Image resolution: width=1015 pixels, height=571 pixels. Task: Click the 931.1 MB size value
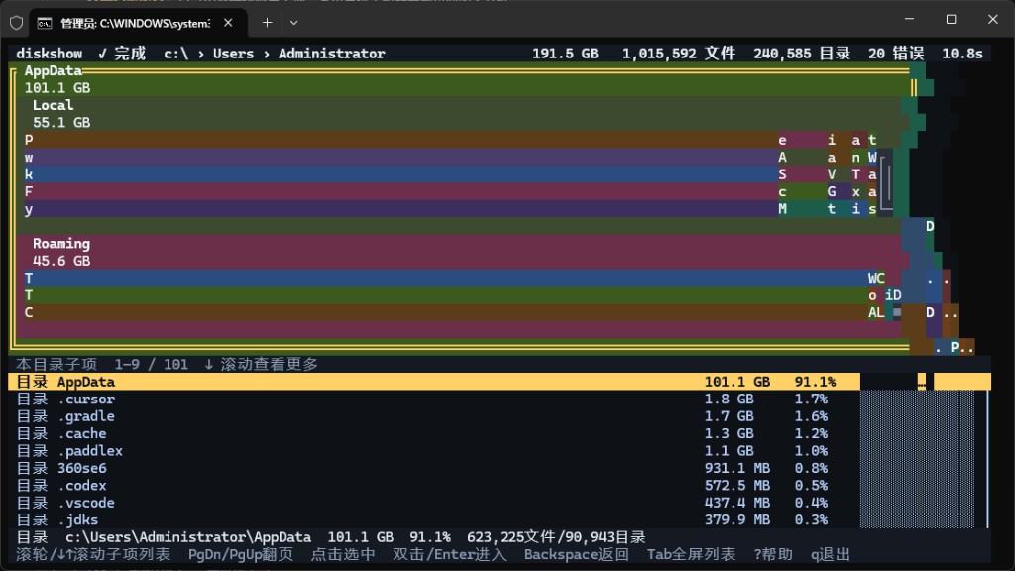click(737, 468)
